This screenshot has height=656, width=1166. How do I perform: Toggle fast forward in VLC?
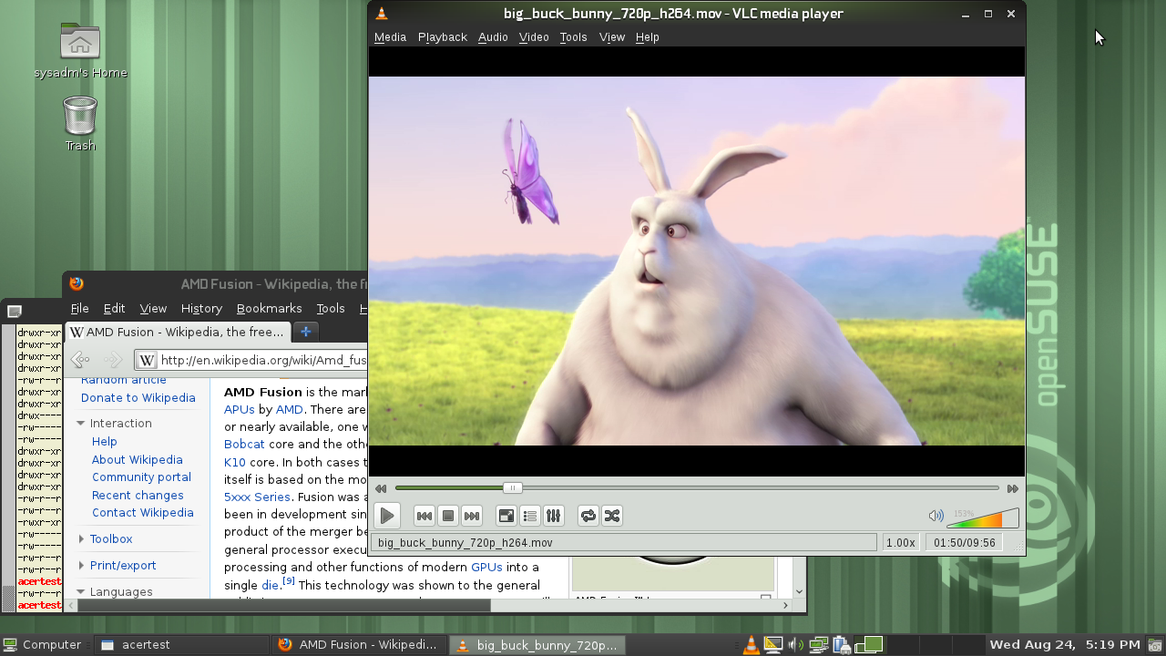(1011, 488)
